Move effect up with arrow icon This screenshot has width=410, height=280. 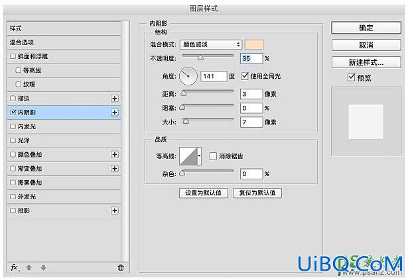(29, 267)
